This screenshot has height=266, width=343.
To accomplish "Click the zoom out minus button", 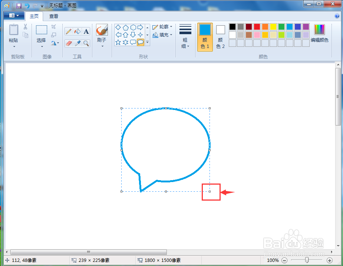I will (284, 260).
